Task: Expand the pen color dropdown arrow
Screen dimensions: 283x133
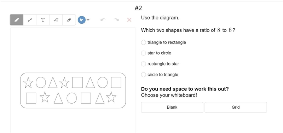Action: 88,20
